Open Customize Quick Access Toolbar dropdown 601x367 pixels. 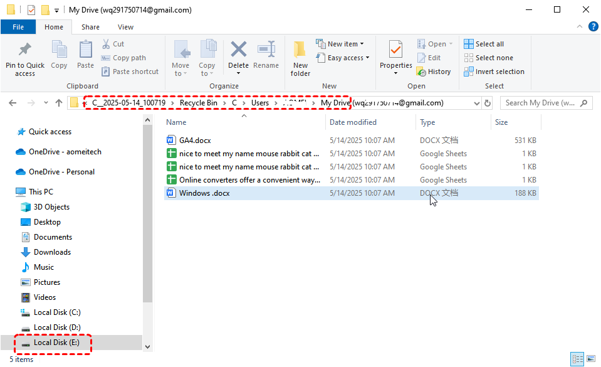[x=57, y=11]
